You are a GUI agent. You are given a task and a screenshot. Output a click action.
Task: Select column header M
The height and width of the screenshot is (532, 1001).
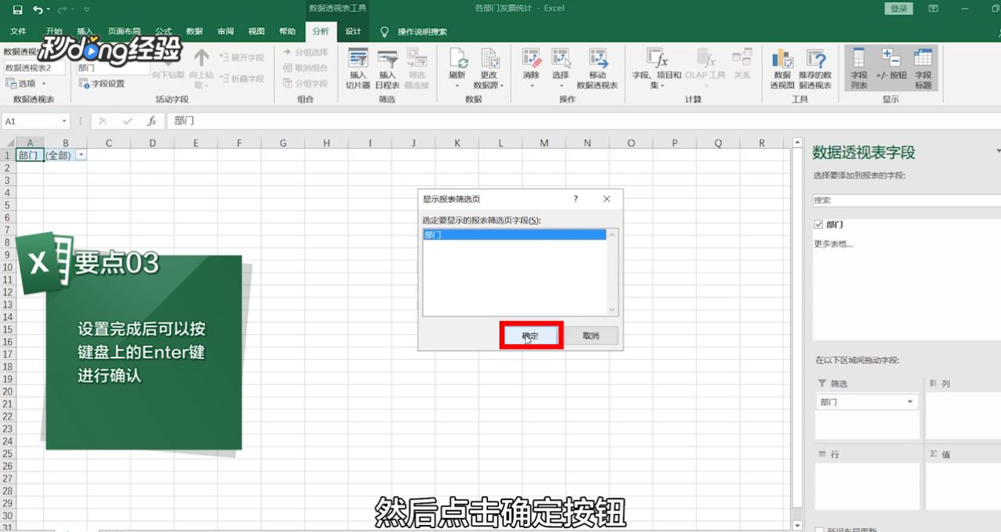click(544, 143)
